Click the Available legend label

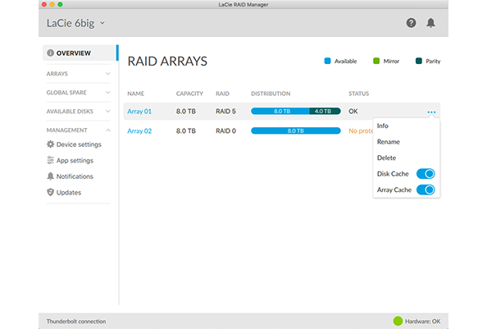[345, 62]
